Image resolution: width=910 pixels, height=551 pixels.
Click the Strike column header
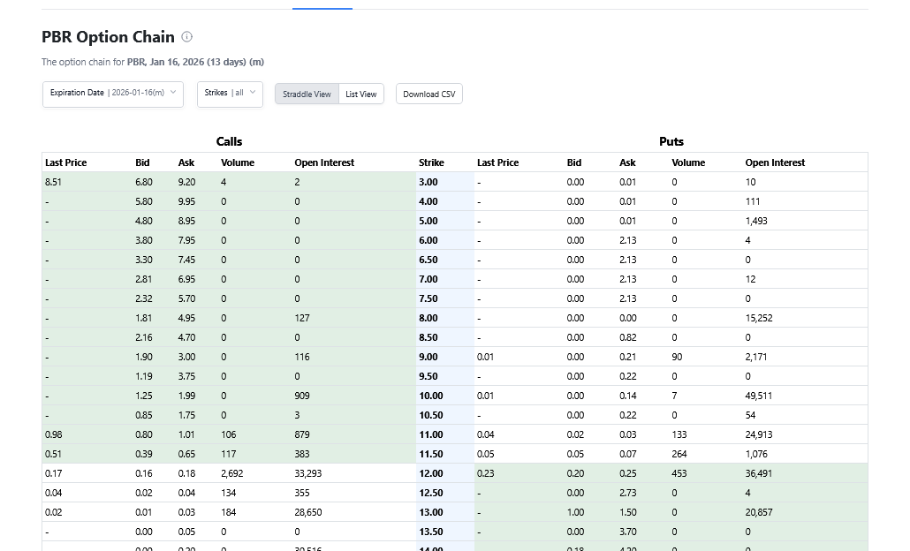pos(431,162)
